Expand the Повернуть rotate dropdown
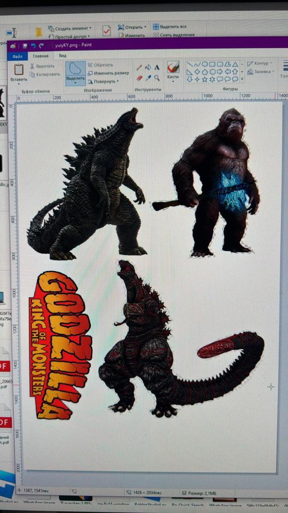The image size is (288, 513). coord(118,82)
